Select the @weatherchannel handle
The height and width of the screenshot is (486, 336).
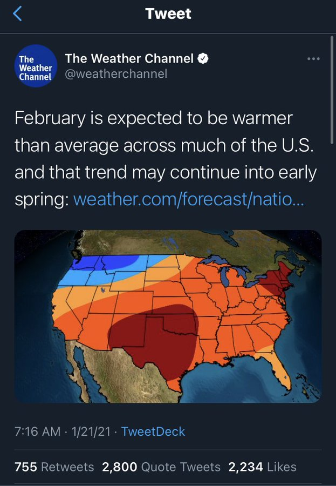[x=116, y=74]
